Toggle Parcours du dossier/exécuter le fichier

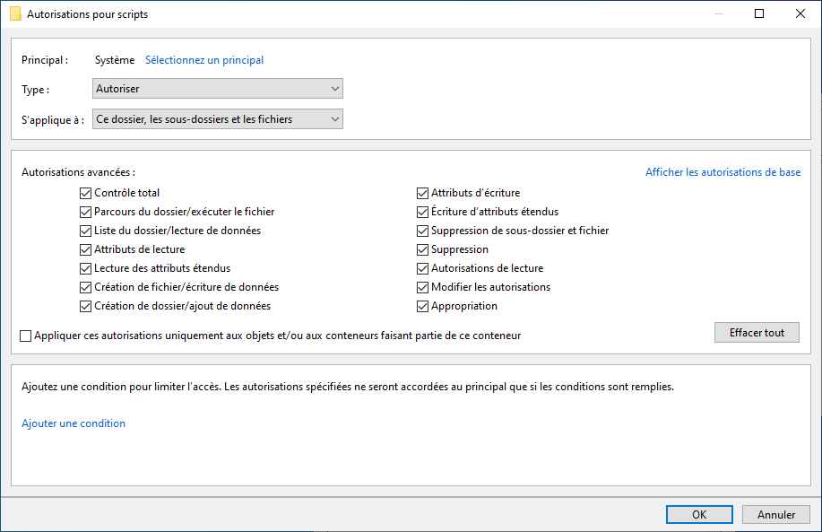(x=85, y=212)
